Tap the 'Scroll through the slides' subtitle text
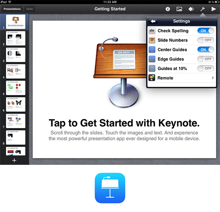This screenshot has width=220, height=212. coord(124,135)
